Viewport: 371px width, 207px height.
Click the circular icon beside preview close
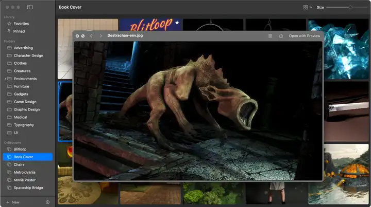[83, 36]
